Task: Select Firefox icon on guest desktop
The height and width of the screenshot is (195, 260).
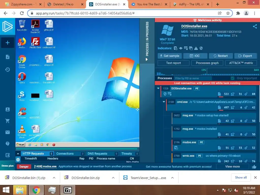Action: point(22,43)
